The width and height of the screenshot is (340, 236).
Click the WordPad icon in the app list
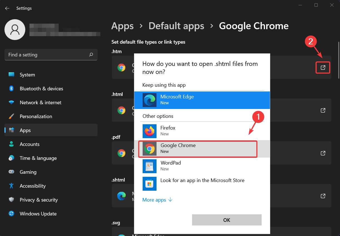[150, 166]
